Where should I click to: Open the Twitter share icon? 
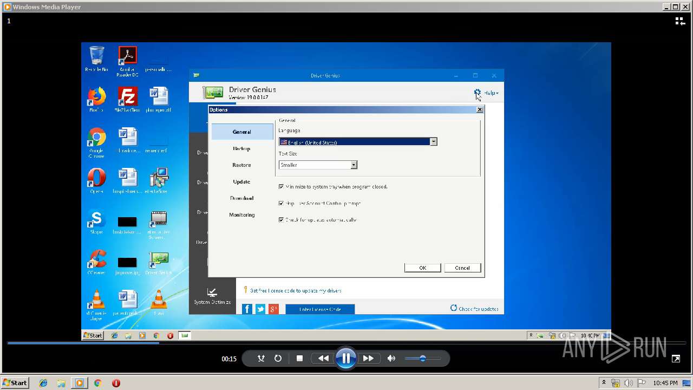click(x=260, y=309)
